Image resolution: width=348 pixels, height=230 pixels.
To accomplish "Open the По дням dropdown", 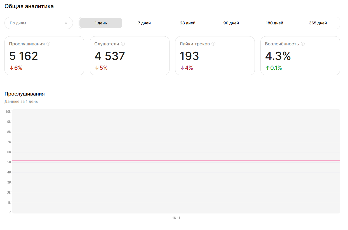I will pyautogui.click(x=39, y=23).
